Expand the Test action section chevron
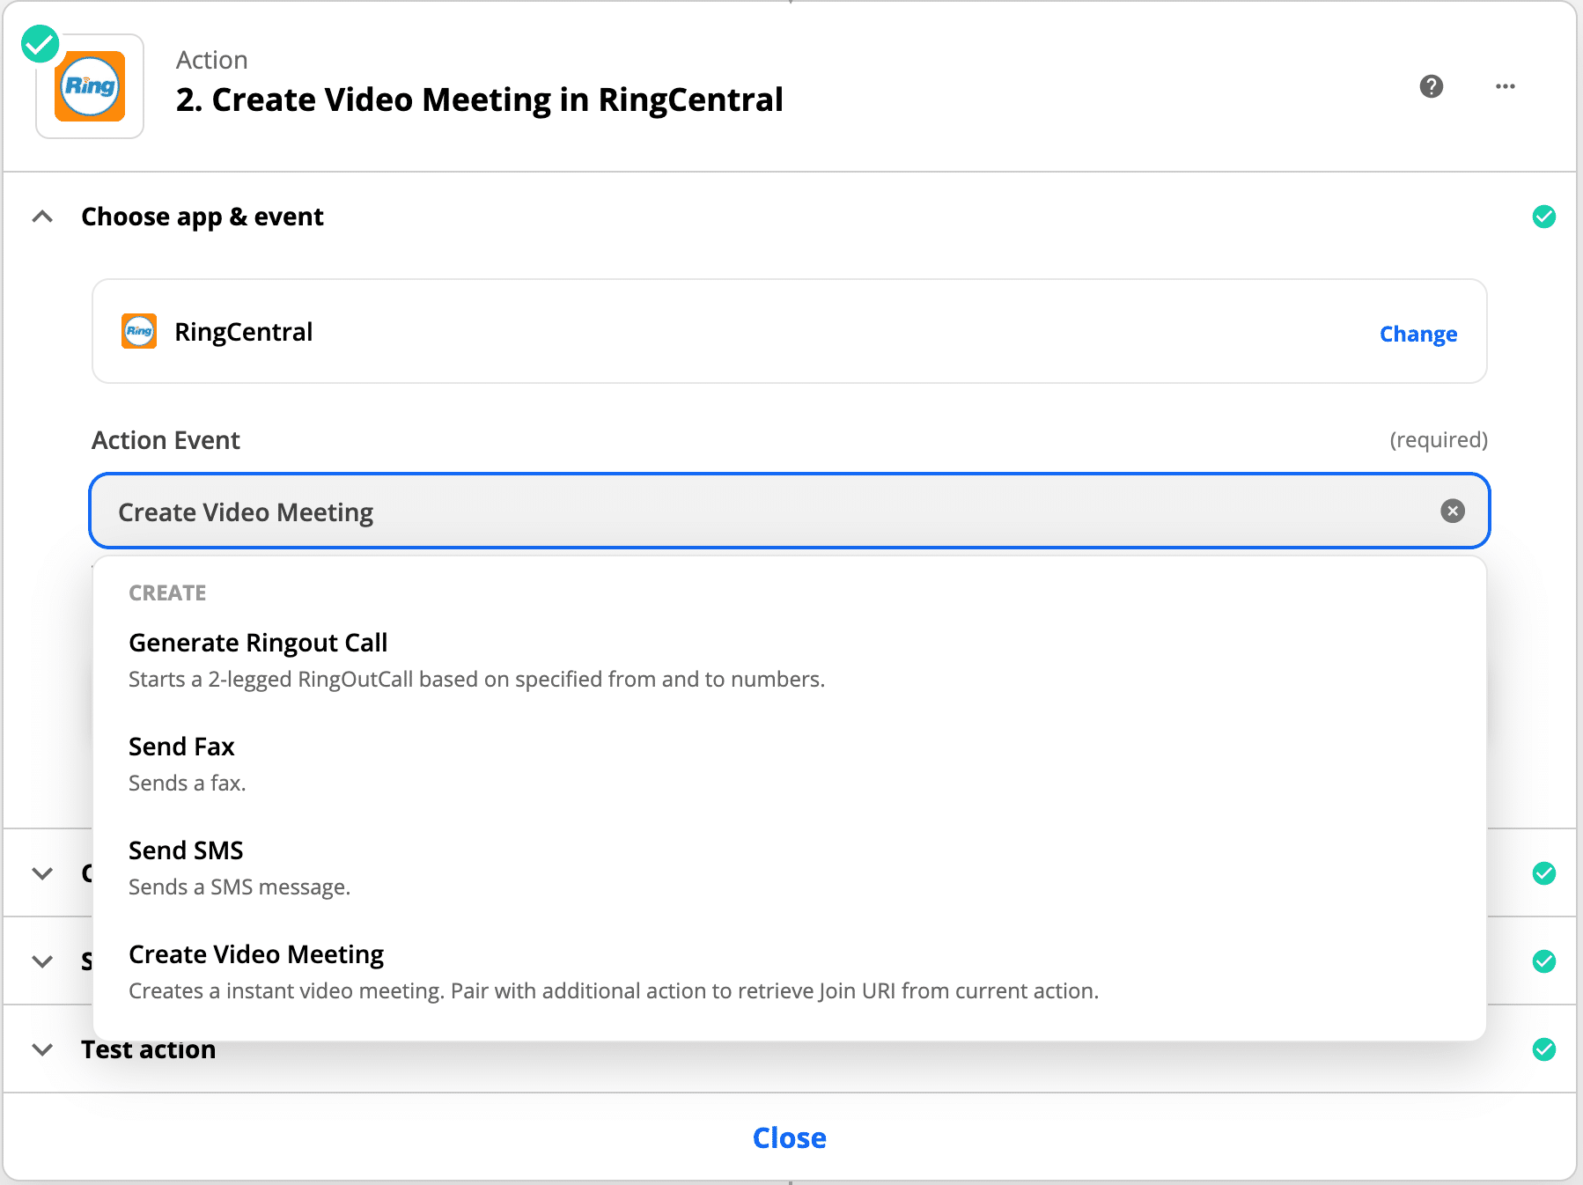The height and width of the screenshot is (1185, 1583). coord(42,1049)
